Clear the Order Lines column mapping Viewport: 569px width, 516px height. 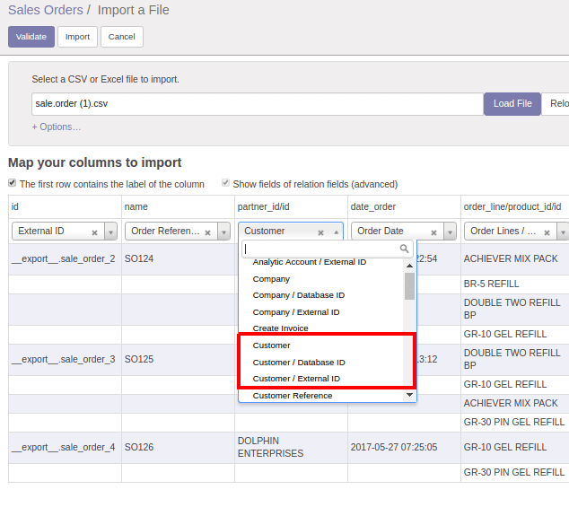click(x=547, y=232)
